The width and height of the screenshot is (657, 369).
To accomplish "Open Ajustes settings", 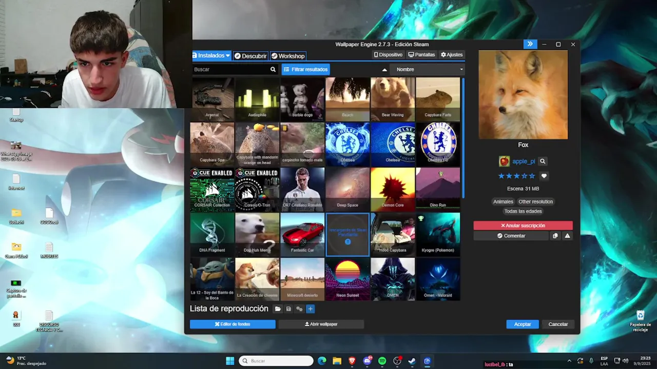I will click(452, 55).
